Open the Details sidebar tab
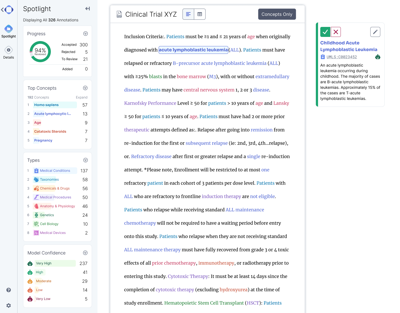The width and height of the screenshot is (400, 313). (9, 52)
